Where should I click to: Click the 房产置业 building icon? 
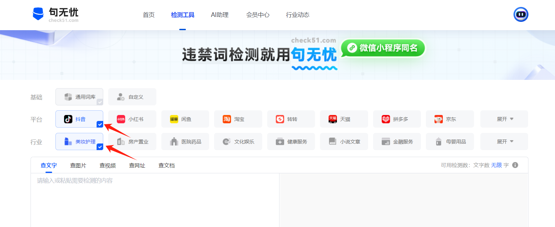pyautogui.click(x=121, y=142)
